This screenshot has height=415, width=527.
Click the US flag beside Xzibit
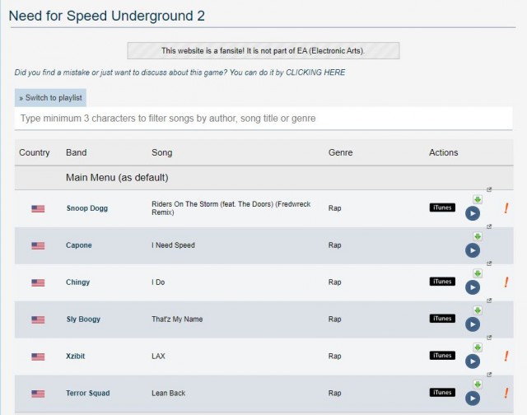tap(38, 357)
